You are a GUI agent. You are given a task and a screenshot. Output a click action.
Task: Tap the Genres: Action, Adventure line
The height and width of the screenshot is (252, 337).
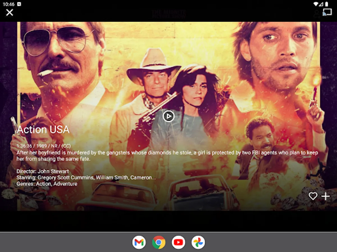click(47, 184)
